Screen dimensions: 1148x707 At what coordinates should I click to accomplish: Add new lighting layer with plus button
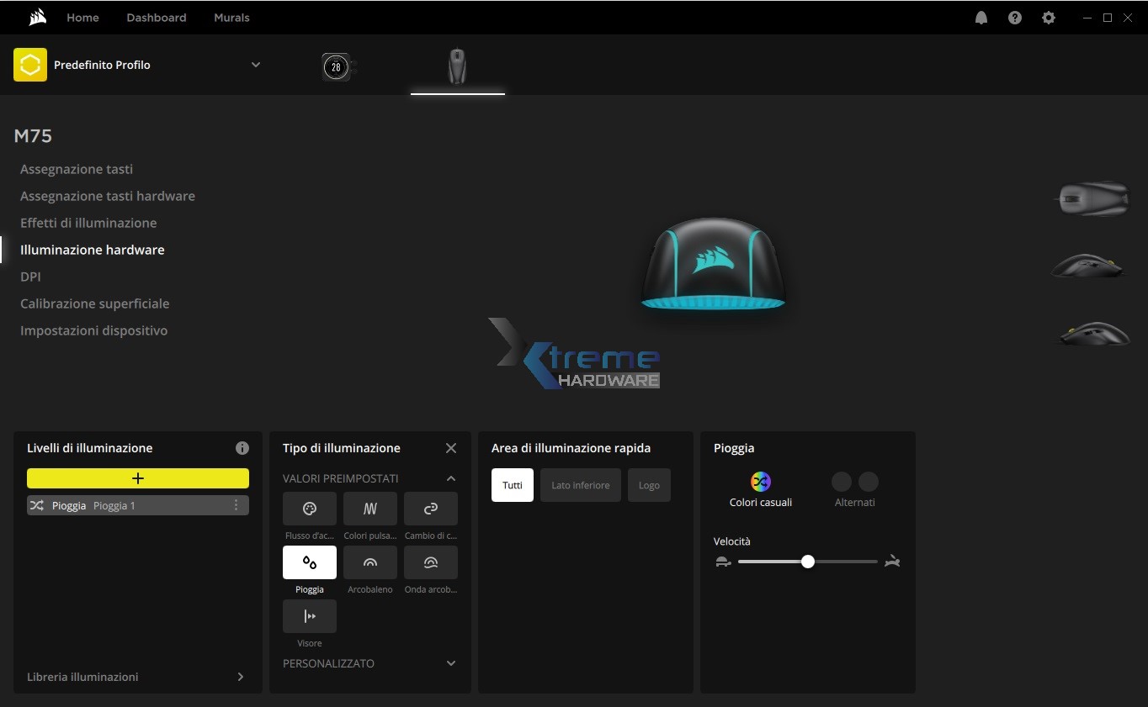click(137, 477)
